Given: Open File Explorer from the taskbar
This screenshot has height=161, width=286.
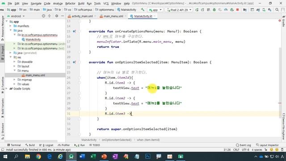Looking at the screenshot, I should (x=27, y=157).
